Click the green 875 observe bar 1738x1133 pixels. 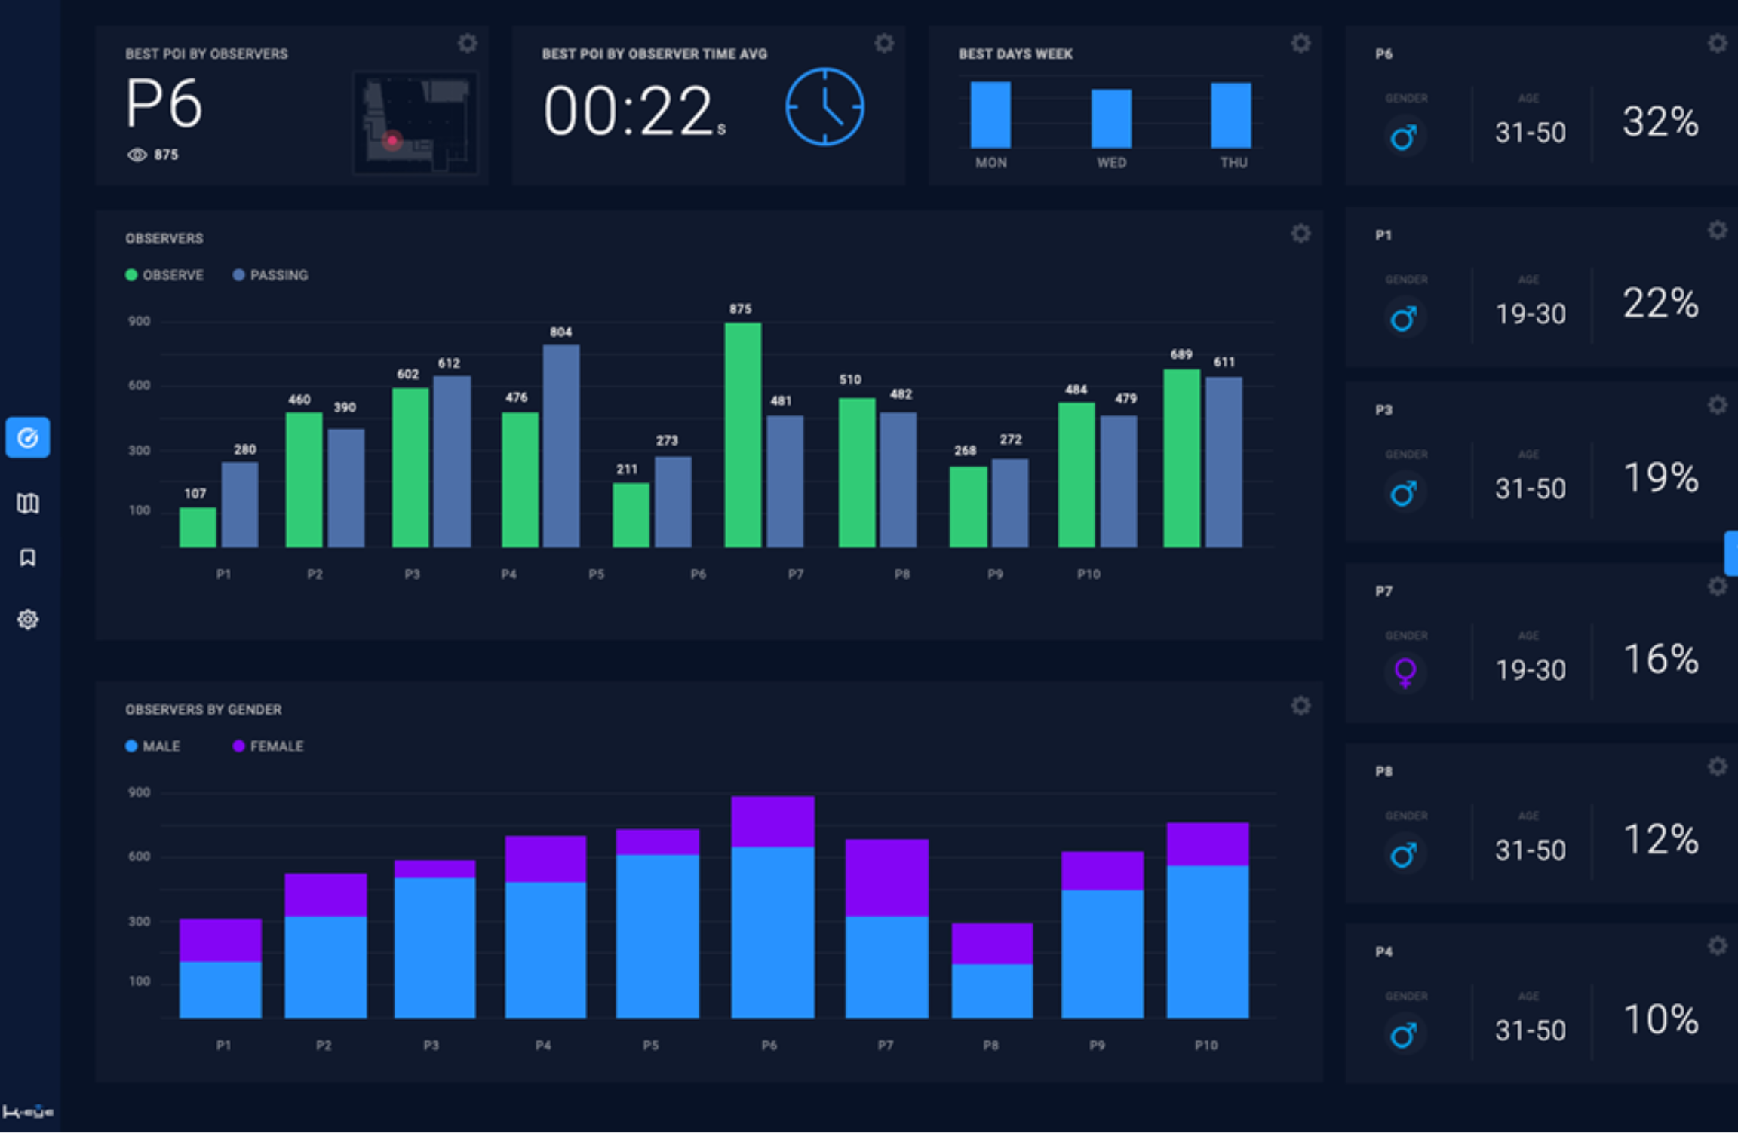click(x=743, y=435)
